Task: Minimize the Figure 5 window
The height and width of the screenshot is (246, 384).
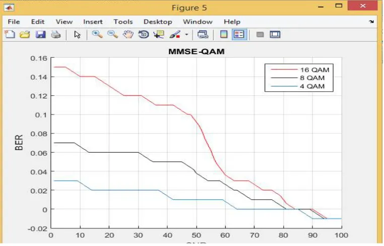Action: (x=321, y=7)
